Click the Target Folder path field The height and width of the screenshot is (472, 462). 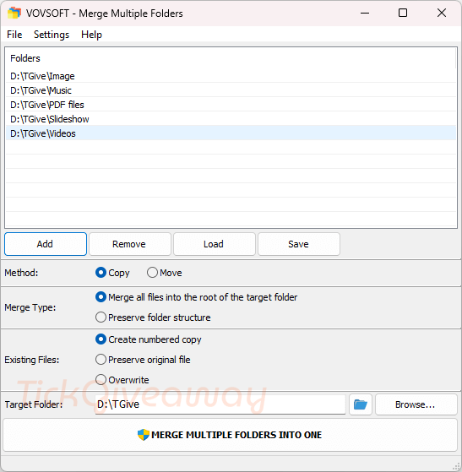220,404
